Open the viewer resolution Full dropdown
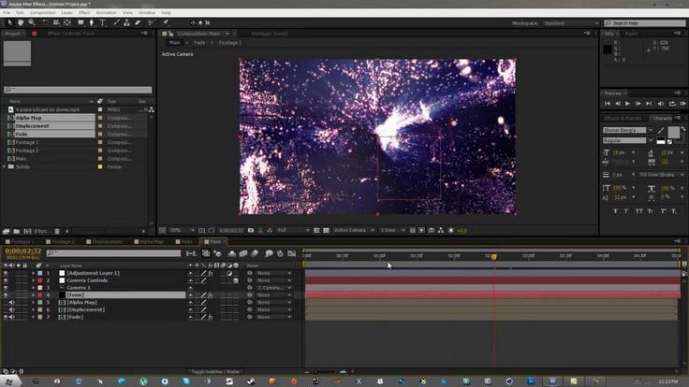The height and width of the screenshot is (387, 689). click(291, 230)
